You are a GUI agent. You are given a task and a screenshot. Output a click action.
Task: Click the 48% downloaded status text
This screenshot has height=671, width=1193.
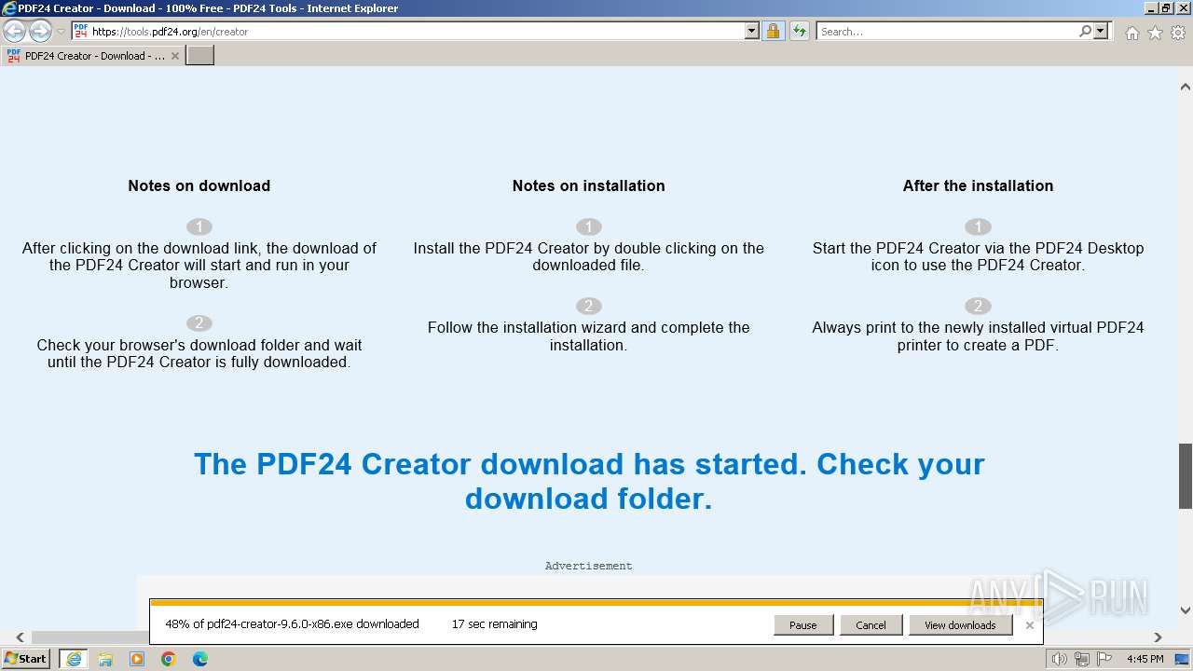pos(292,624)
